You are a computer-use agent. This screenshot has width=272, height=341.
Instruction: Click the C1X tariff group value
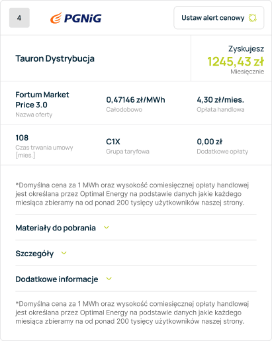coord(113,142)
